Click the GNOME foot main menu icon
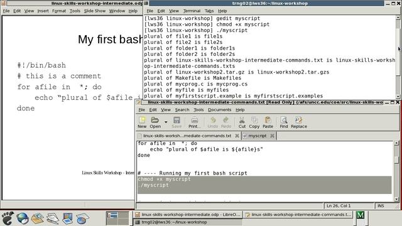The height and width of the screenshot is (226, 402). pos(7,218)
